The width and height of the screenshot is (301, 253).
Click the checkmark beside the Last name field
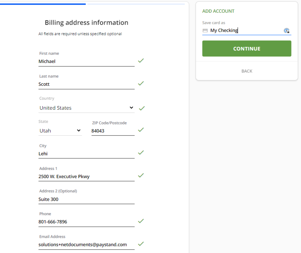click(x=141, y=83)
